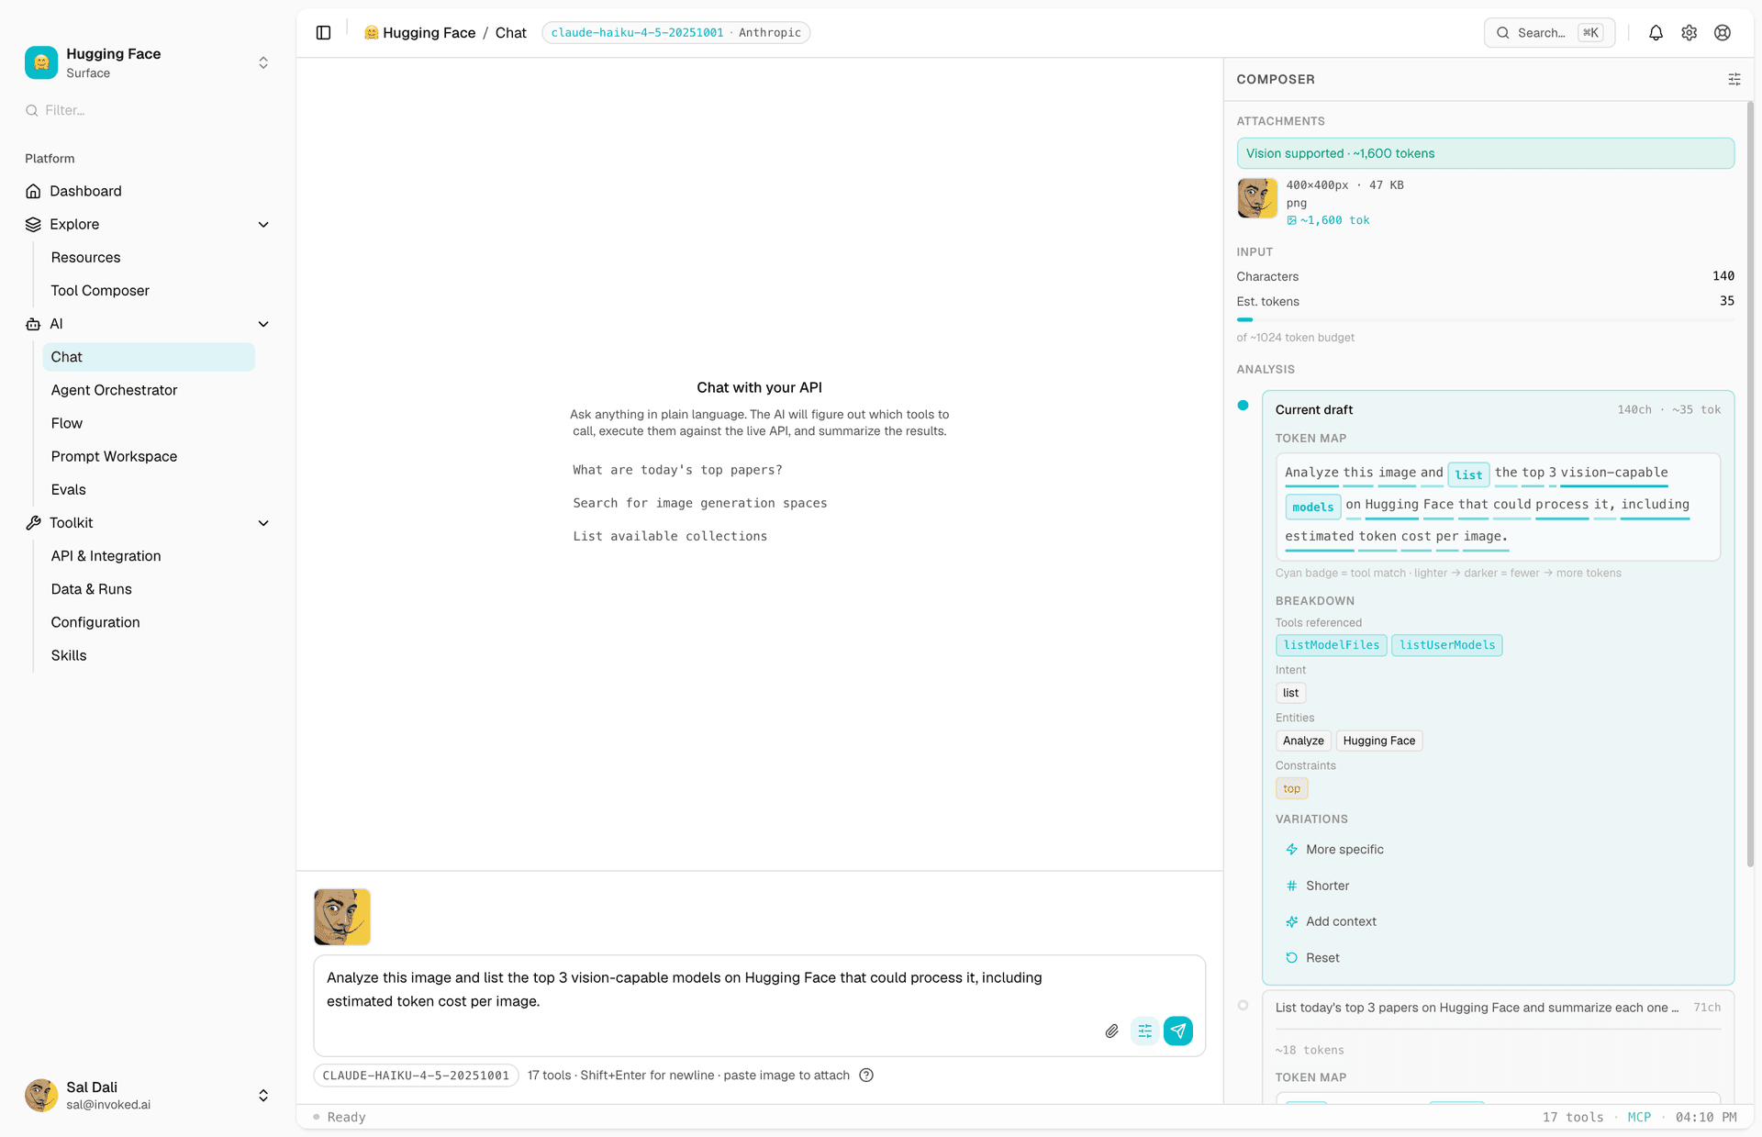The image size is (1762, 1137).
Task: Click the Hugging Face entity tag
Action: [x=1378, y=741]
